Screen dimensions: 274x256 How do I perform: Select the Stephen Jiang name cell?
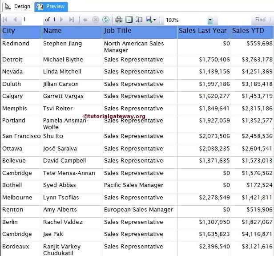(73, 47)
